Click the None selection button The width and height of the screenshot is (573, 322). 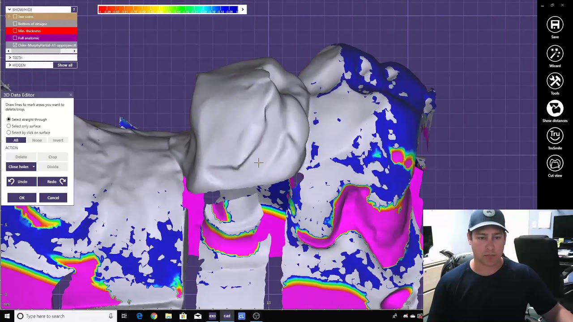point(37,140)
